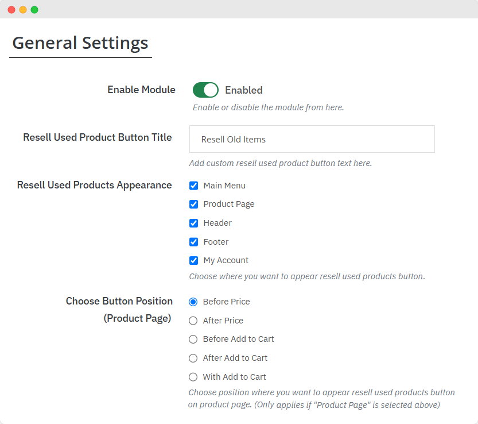Uncheck the Product Page checkbox
Screen dimensions: 478x424
pyautogui.click(x=193, y=204)
